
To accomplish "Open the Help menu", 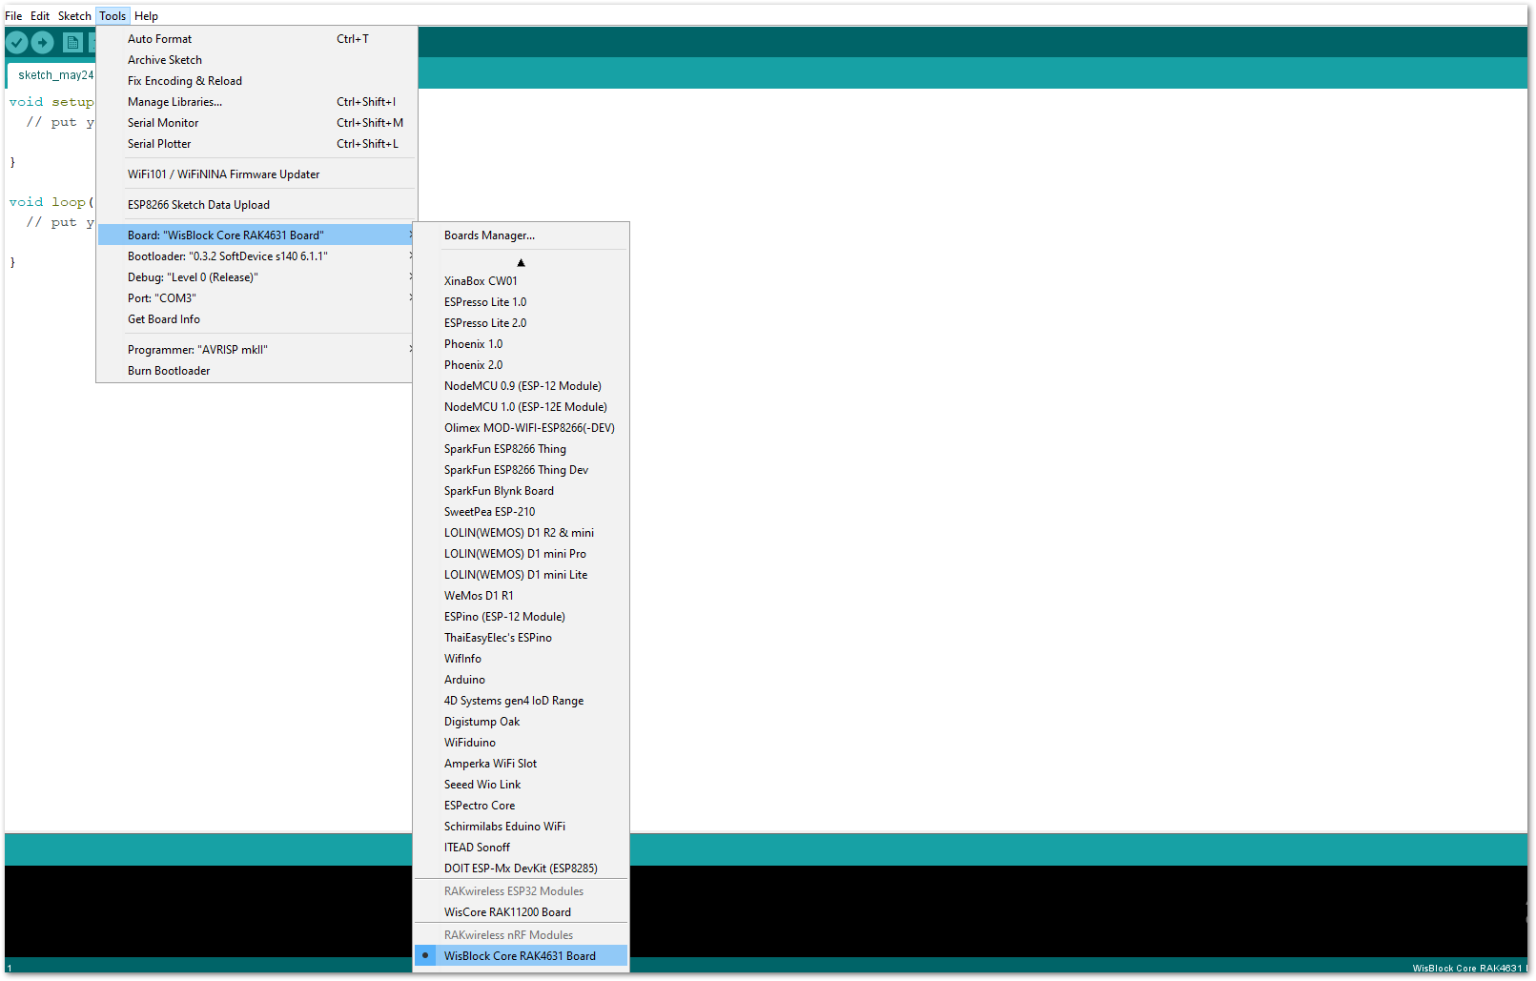I will click(x=146, y=16).
